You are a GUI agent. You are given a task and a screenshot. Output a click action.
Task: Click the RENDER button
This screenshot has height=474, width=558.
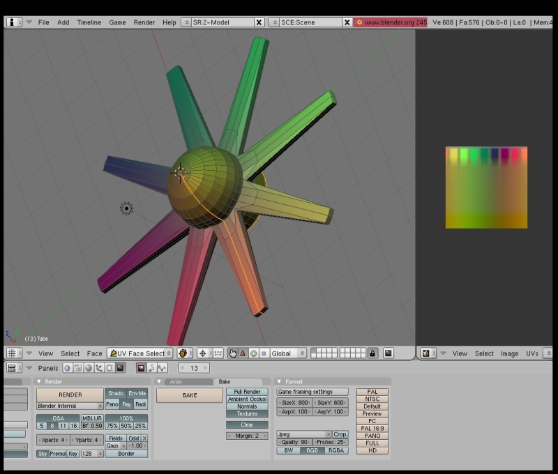70,395
